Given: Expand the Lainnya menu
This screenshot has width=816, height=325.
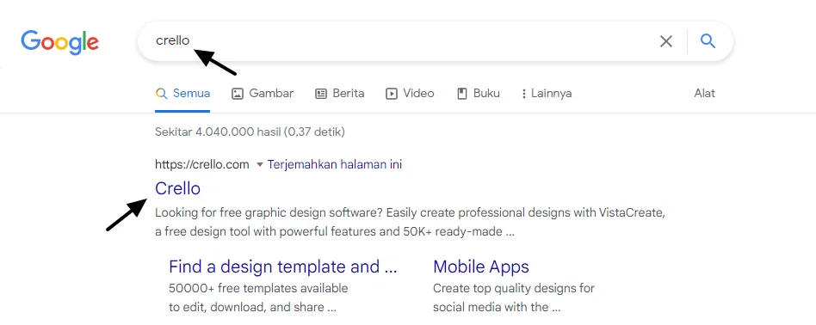Looking at the screenshot, I should [x=547, y=94].
